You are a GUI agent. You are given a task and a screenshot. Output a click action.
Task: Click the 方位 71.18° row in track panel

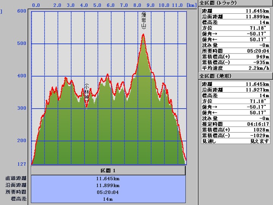tap(235, 28)
